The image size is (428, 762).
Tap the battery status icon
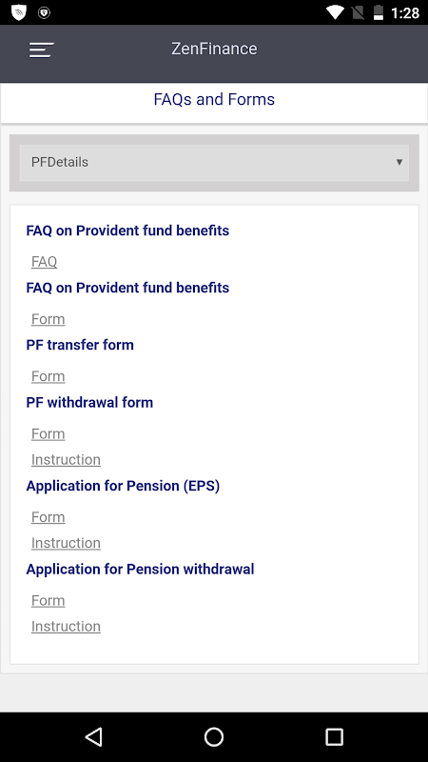pos(379,12)
